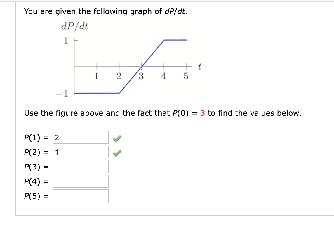Click the P(5) answer input field
This screenshot has height=225, width=334.
(x=81, y=196)
